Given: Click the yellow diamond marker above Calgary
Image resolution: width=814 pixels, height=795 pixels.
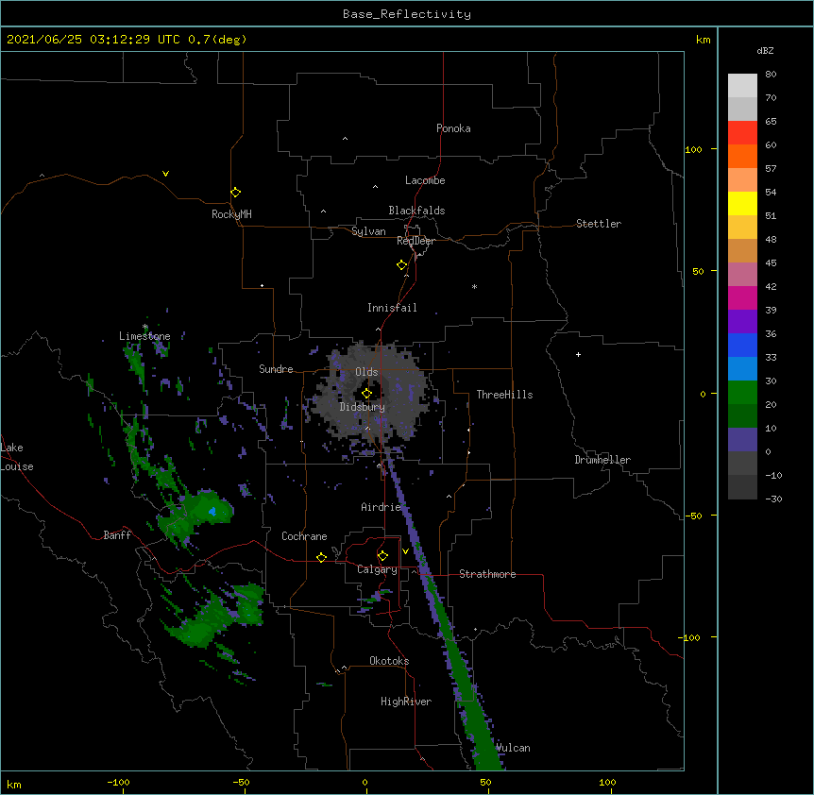Looking at the screenshot, I should tap(382, 556).
